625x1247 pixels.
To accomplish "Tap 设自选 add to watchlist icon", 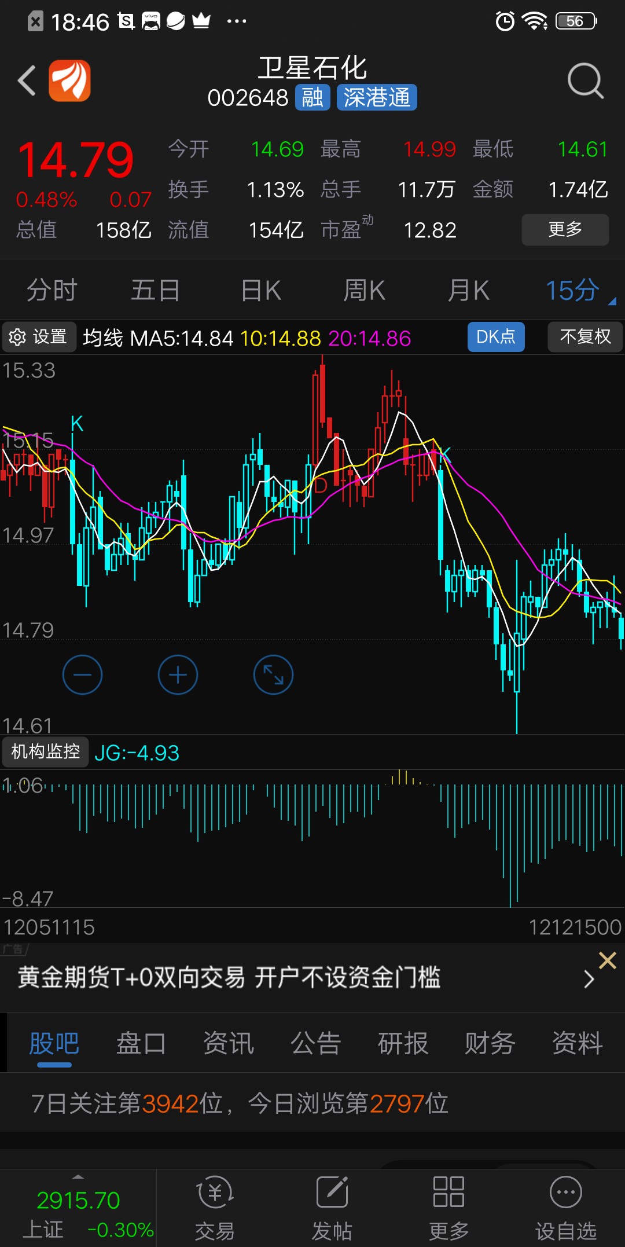I will (565, 1209).
